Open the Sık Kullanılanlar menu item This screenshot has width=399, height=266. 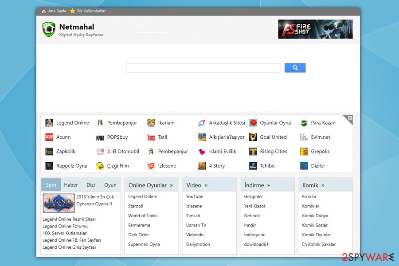[x=91, y=11]
